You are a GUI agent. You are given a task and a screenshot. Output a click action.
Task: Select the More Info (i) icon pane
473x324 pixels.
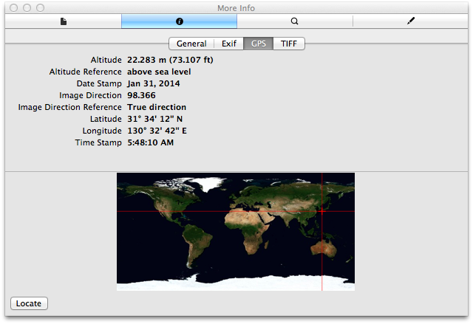pos(179,22)
